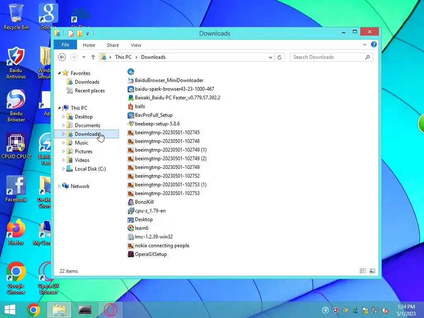The width and height of the screenshot is (424, 318).
Task: Select file beeimgtmp-20230501-102752
Action: [167, 176]
